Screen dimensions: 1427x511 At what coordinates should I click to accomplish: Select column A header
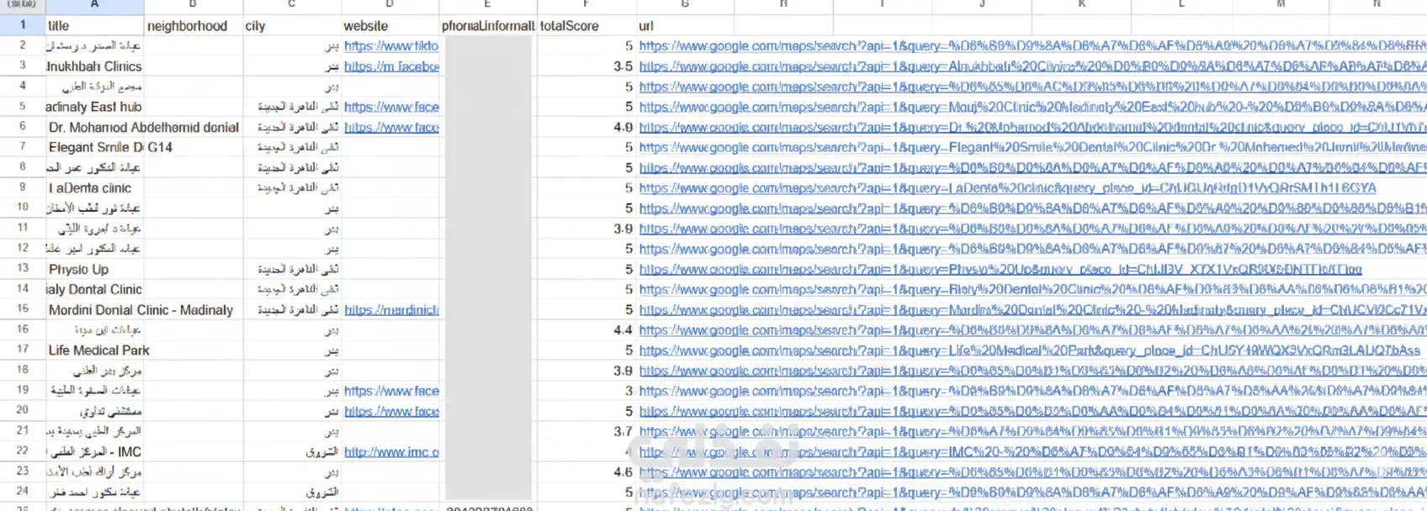tap(94, 5)
